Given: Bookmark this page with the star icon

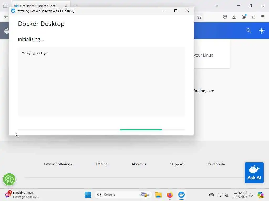Looking at the screenshot, I should pos(199,17).
